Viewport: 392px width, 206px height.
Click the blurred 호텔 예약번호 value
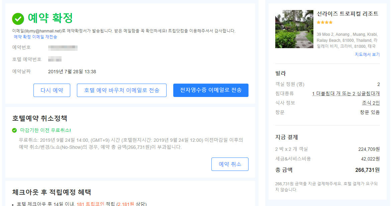tap(55, 59)
